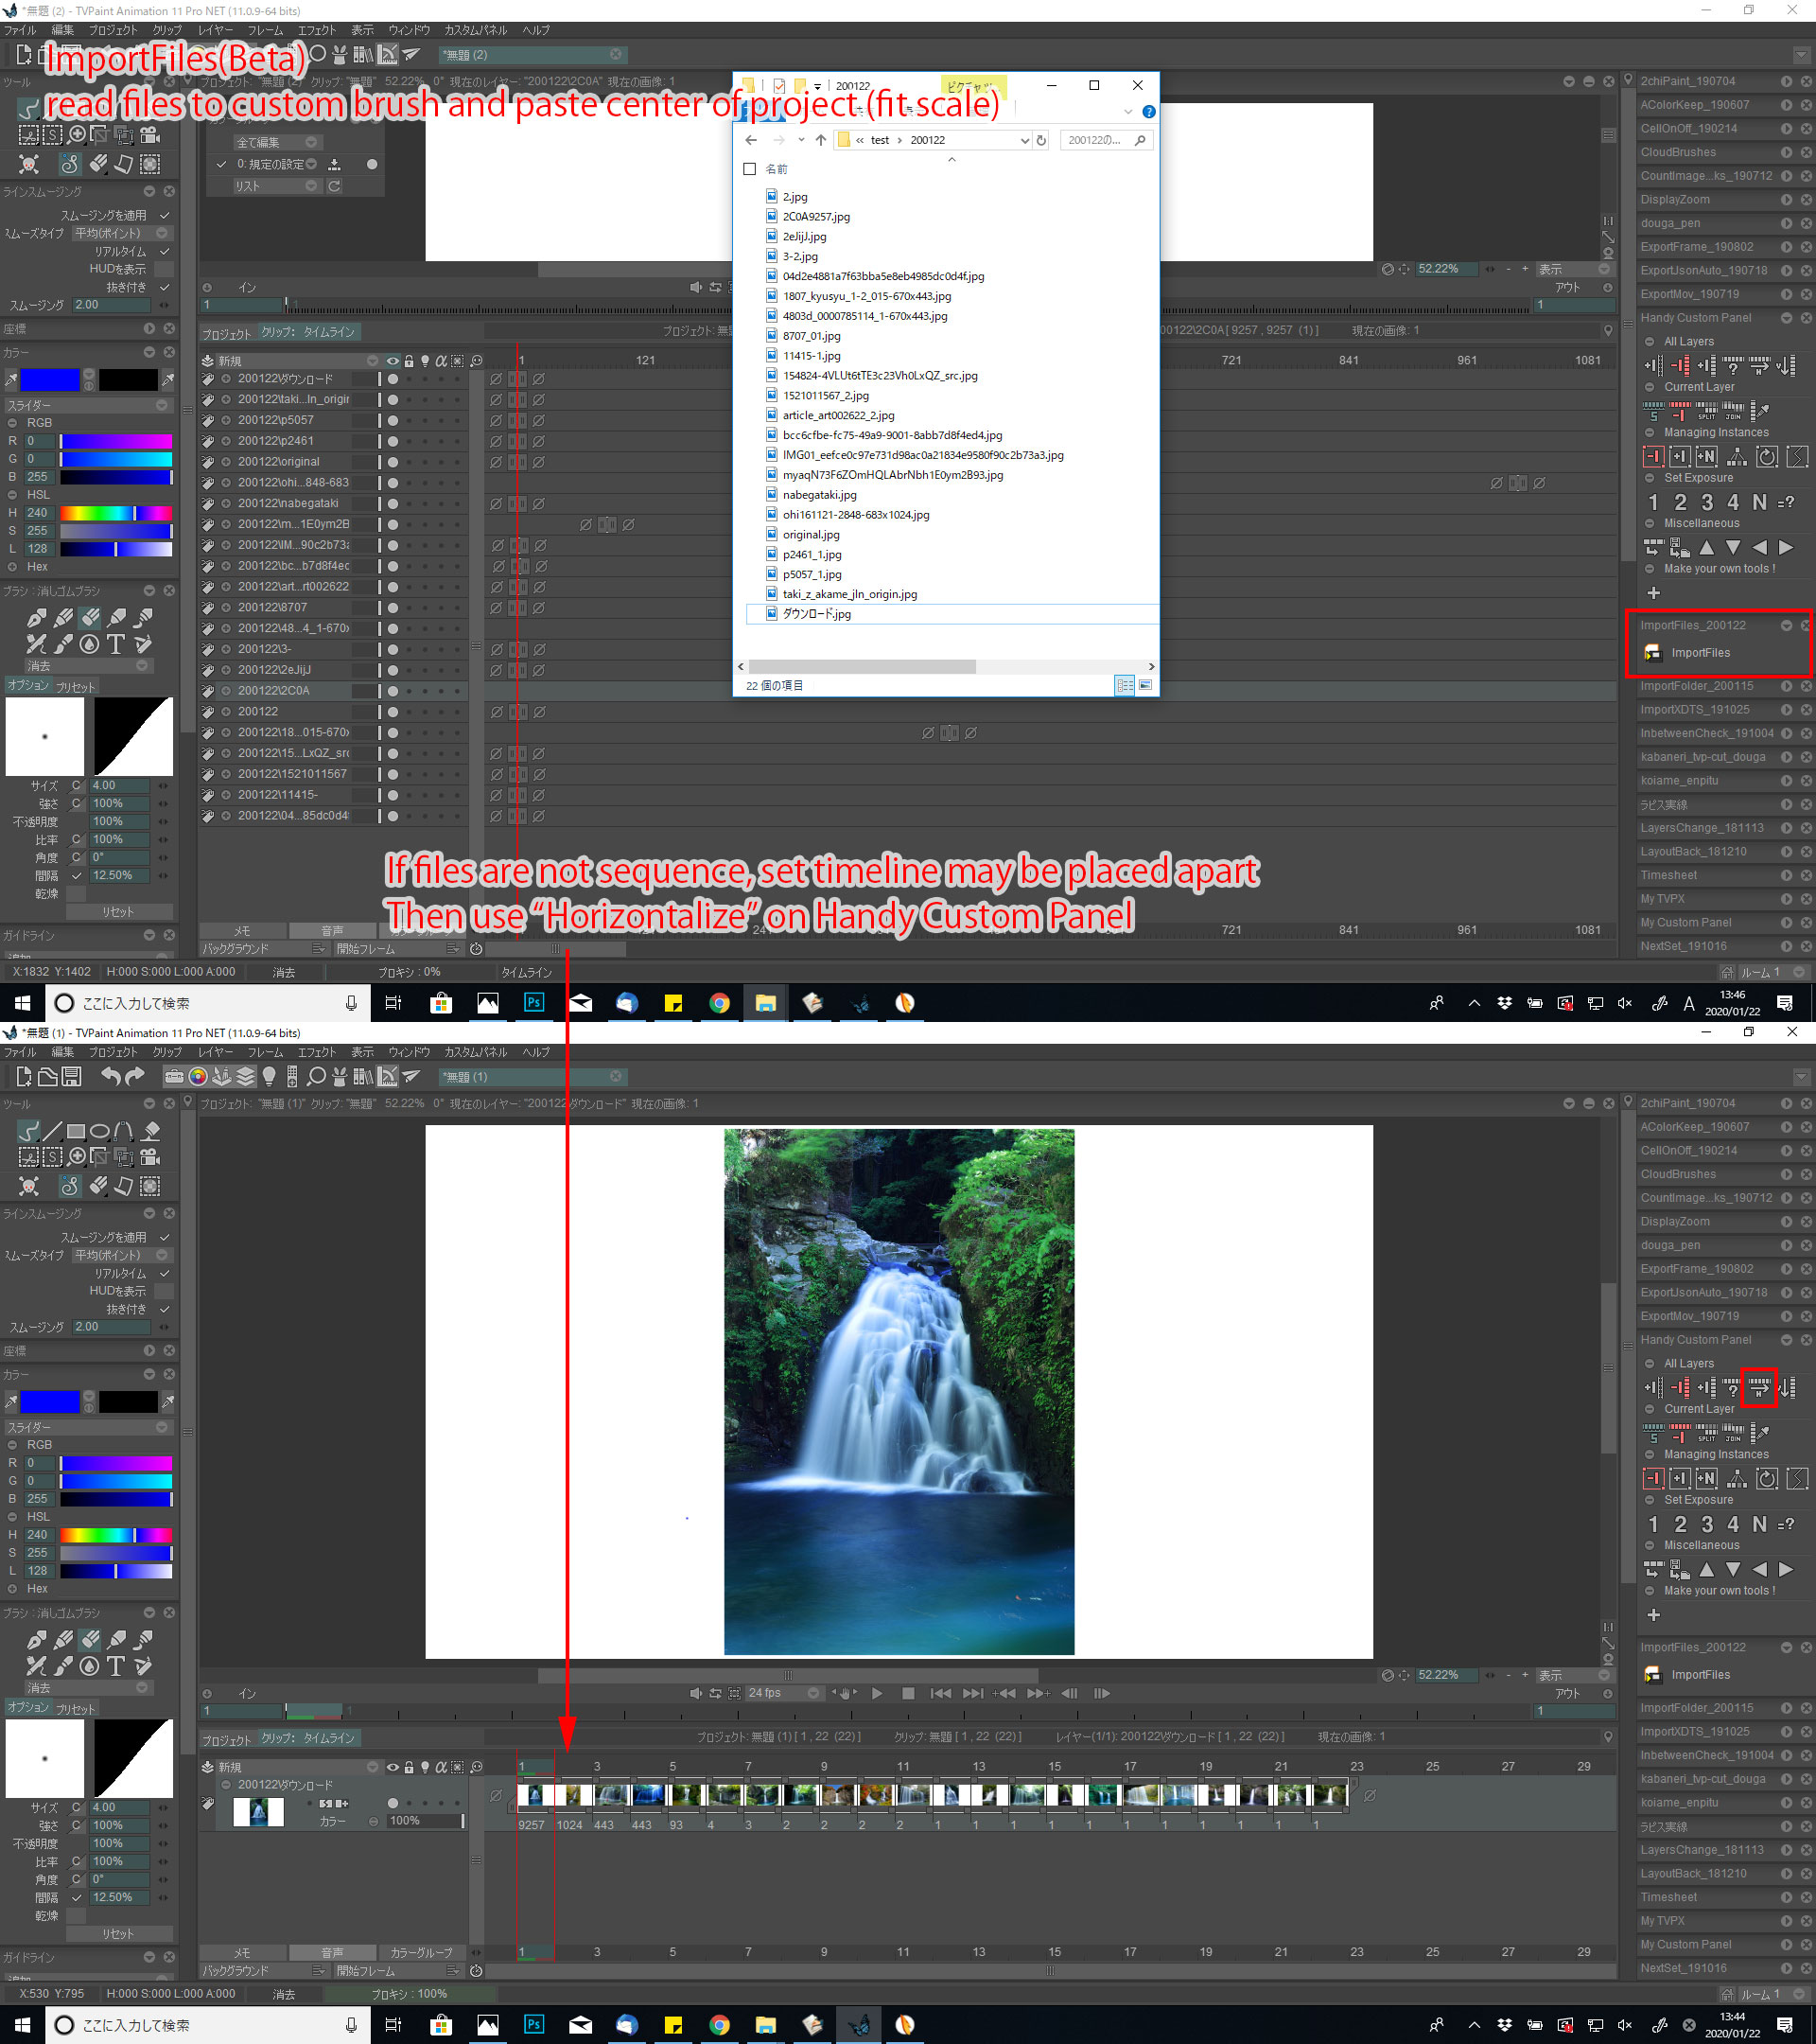The image size is (1816, 2044).
Task: Click skull icon in bottom window tool panel
Action: (x=29, y=1186)
